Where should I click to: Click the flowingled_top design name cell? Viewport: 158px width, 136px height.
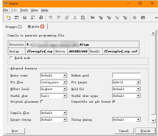[40, 51]
